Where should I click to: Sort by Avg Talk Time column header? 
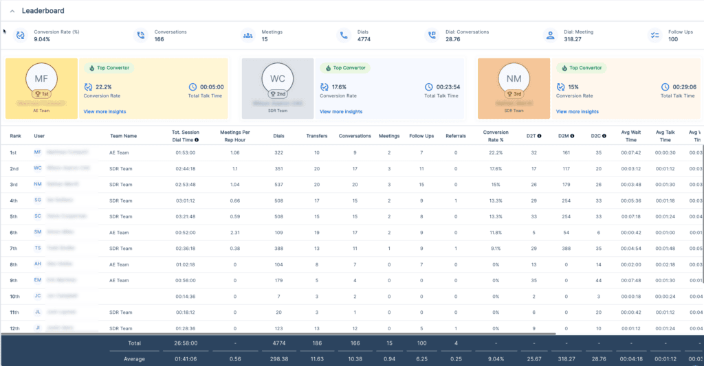tap(665, 136)
